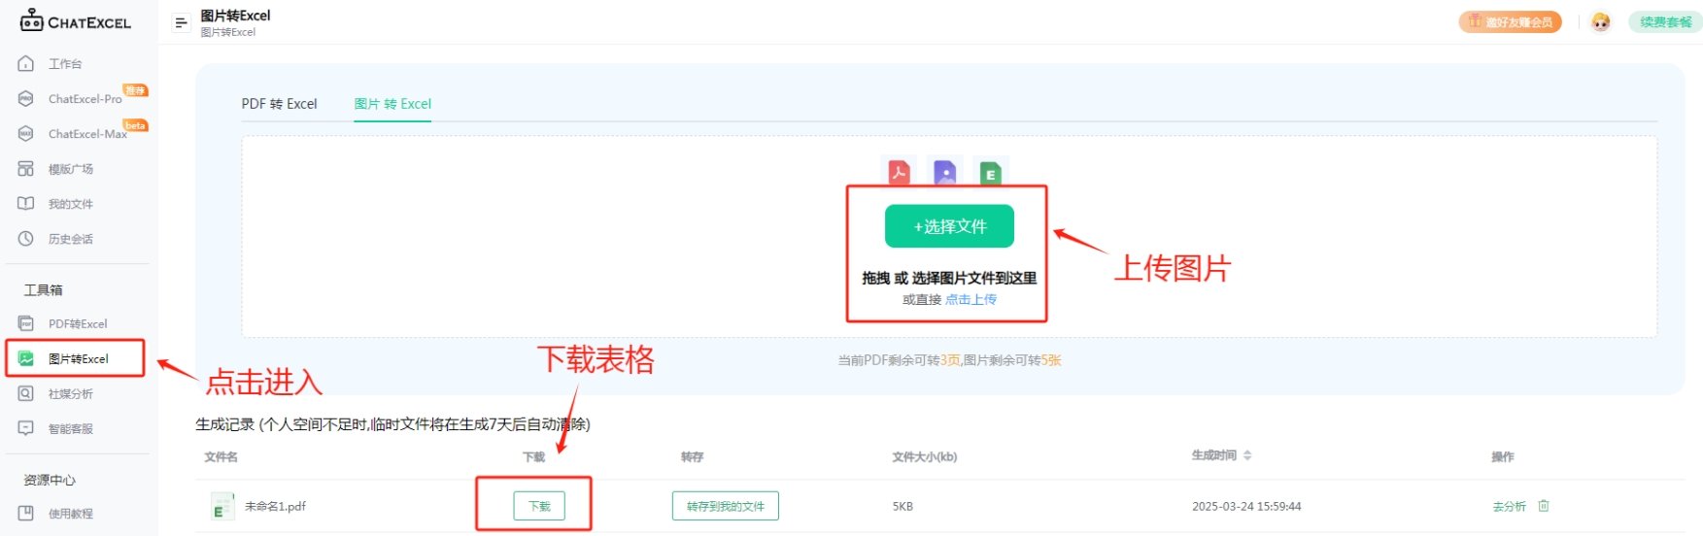Open ChatExcel-Max from sidebar

[87, 134]
